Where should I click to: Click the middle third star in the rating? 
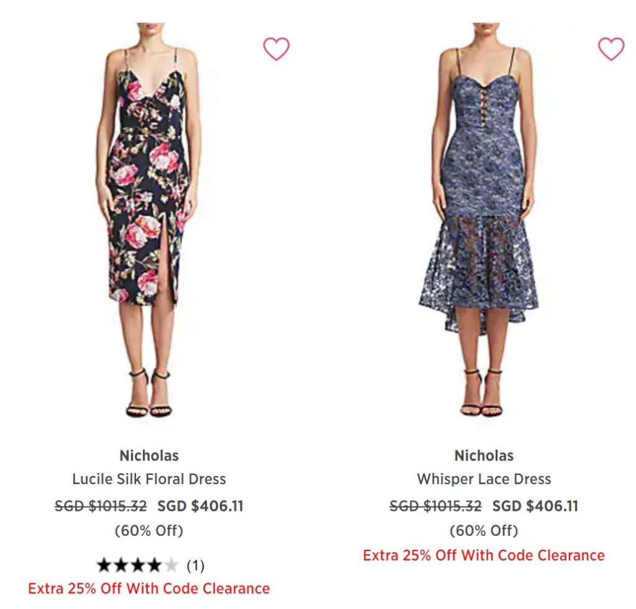(x=137, y=566)
